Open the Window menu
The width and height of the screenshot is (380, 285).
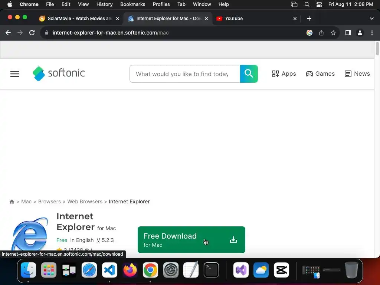point(202,4)
